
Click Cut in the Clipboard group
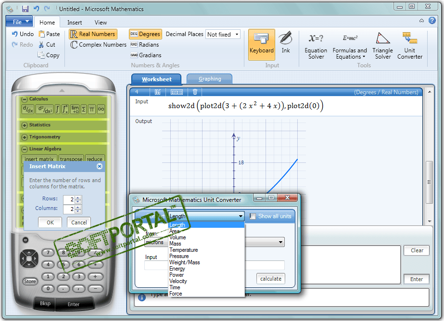(x=47, y=45)
